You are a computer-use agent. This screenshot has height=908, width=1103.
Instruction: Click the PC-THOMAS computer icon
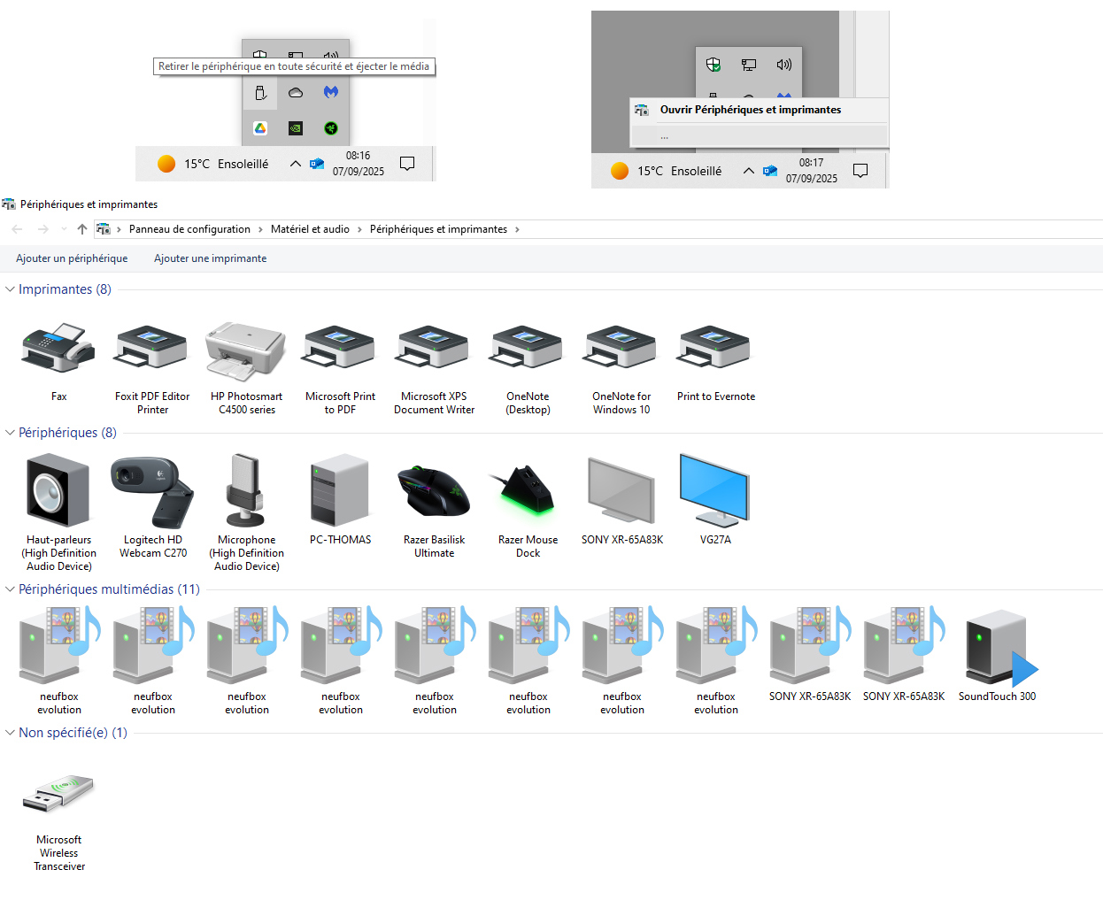coord(340,491)
